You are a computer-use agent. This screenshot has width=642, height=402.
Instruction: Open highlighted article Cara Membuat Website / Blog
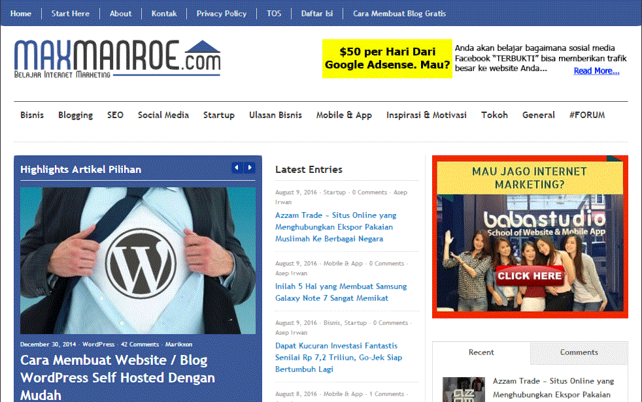click(118, 377)
